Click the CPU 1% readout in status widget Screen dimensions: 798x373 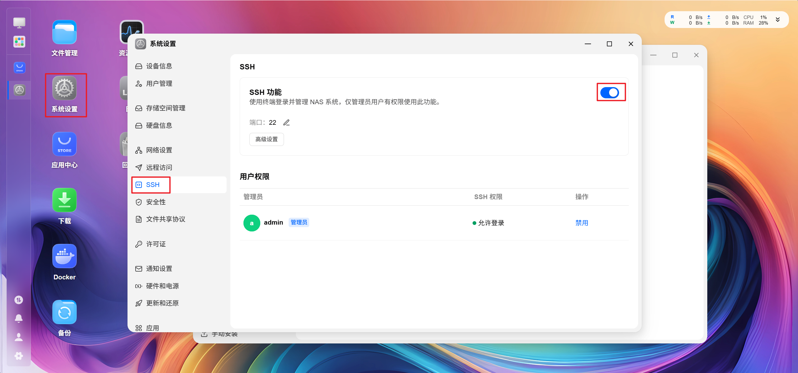point(755,17)
